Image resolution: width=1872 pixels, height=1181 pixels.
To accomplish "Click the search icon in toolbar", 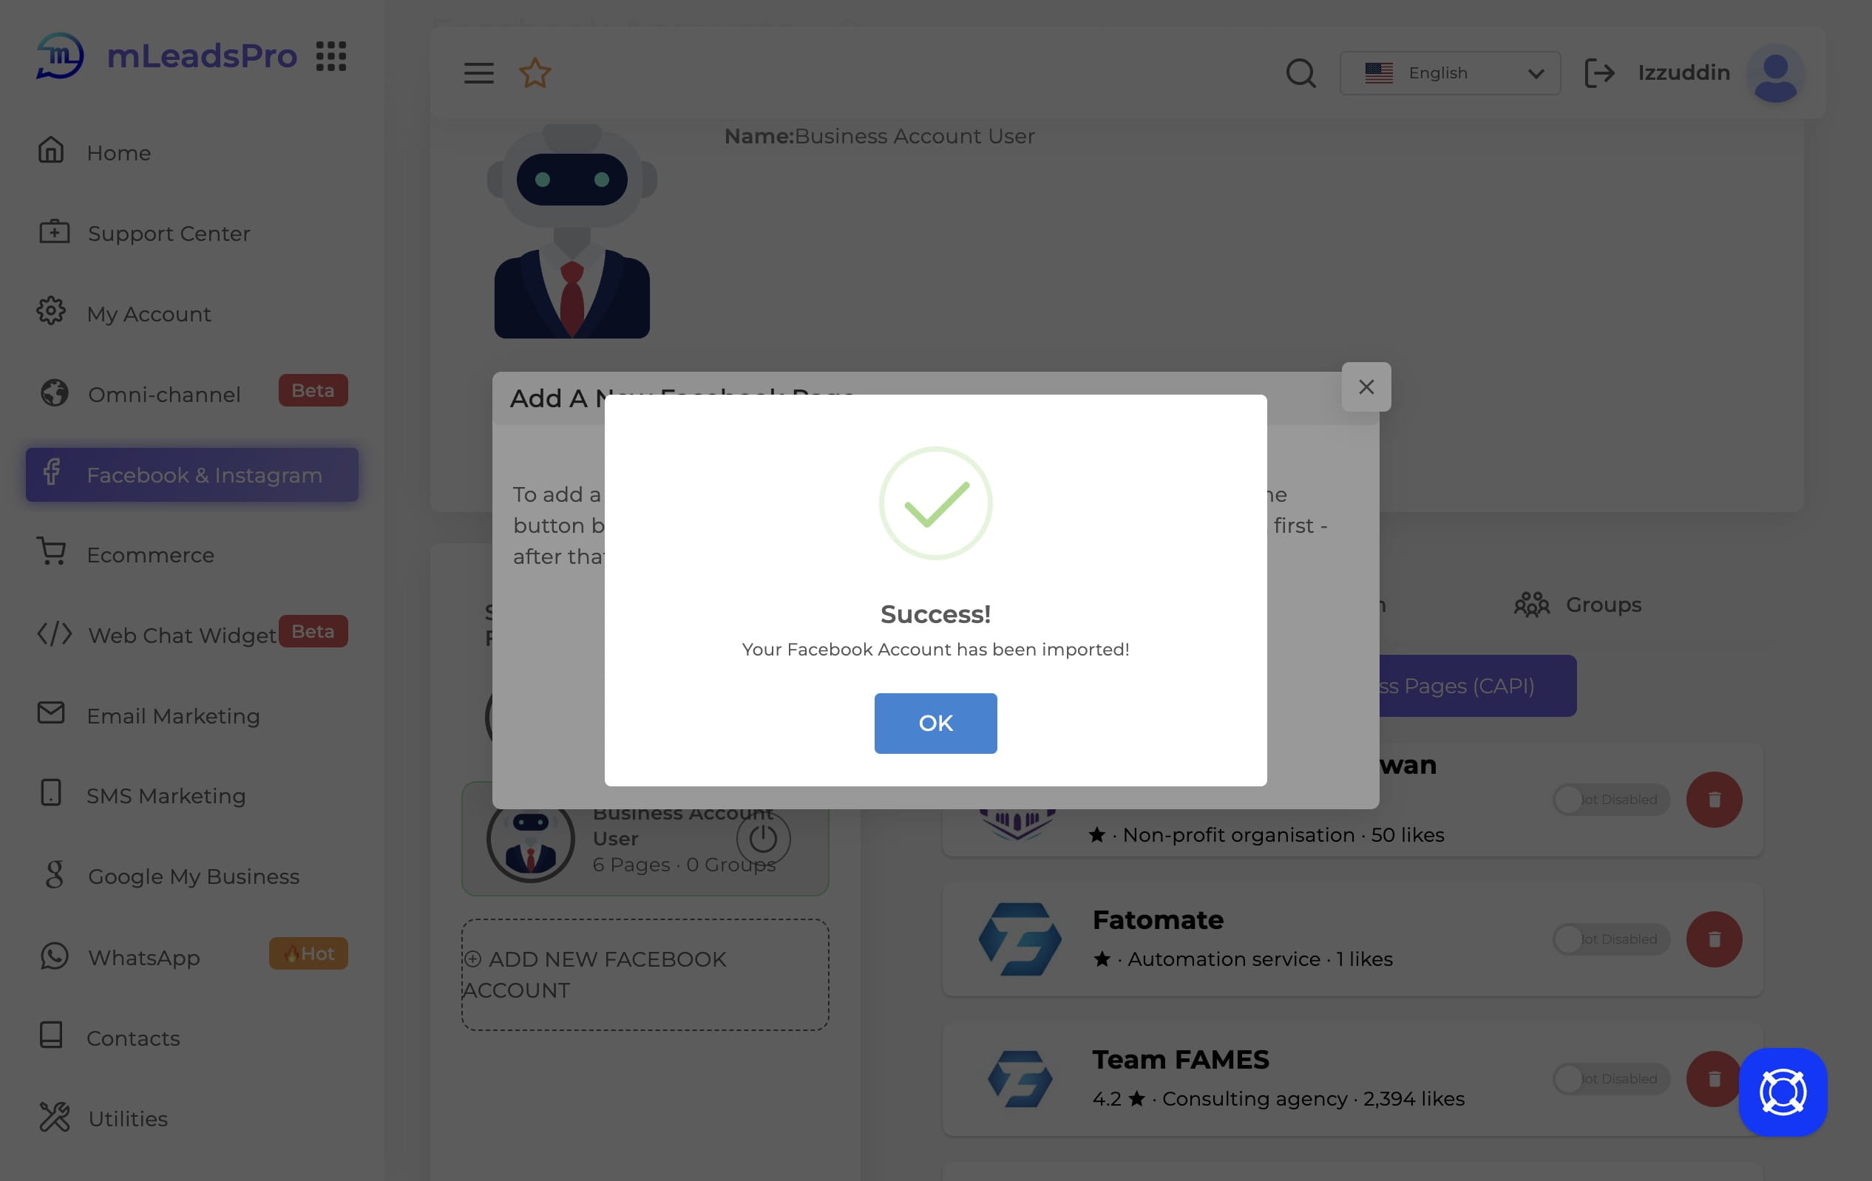I will tap(1300, 72).
